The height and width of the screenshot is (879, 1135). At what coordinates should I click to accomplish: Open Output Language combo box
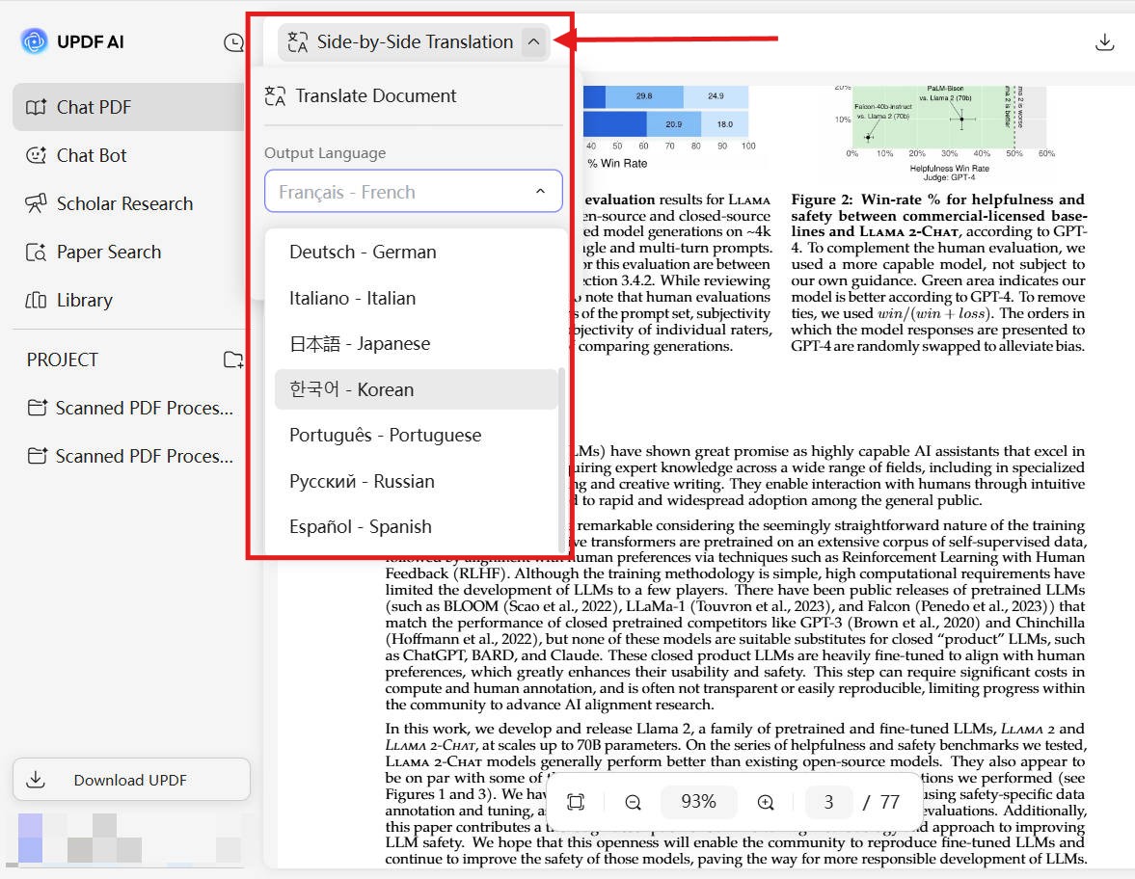click(414, 192)
